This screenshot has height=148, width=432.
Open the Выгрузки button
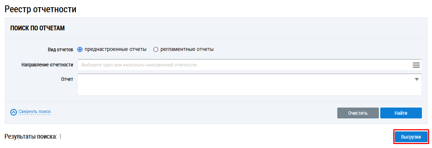(411, 137)
